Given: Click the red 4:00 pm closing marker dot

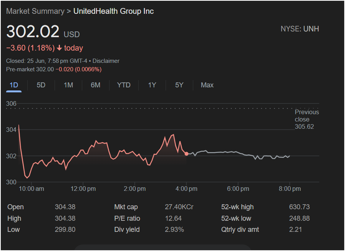Looking at the screenshot, I should tap(187, 154).
